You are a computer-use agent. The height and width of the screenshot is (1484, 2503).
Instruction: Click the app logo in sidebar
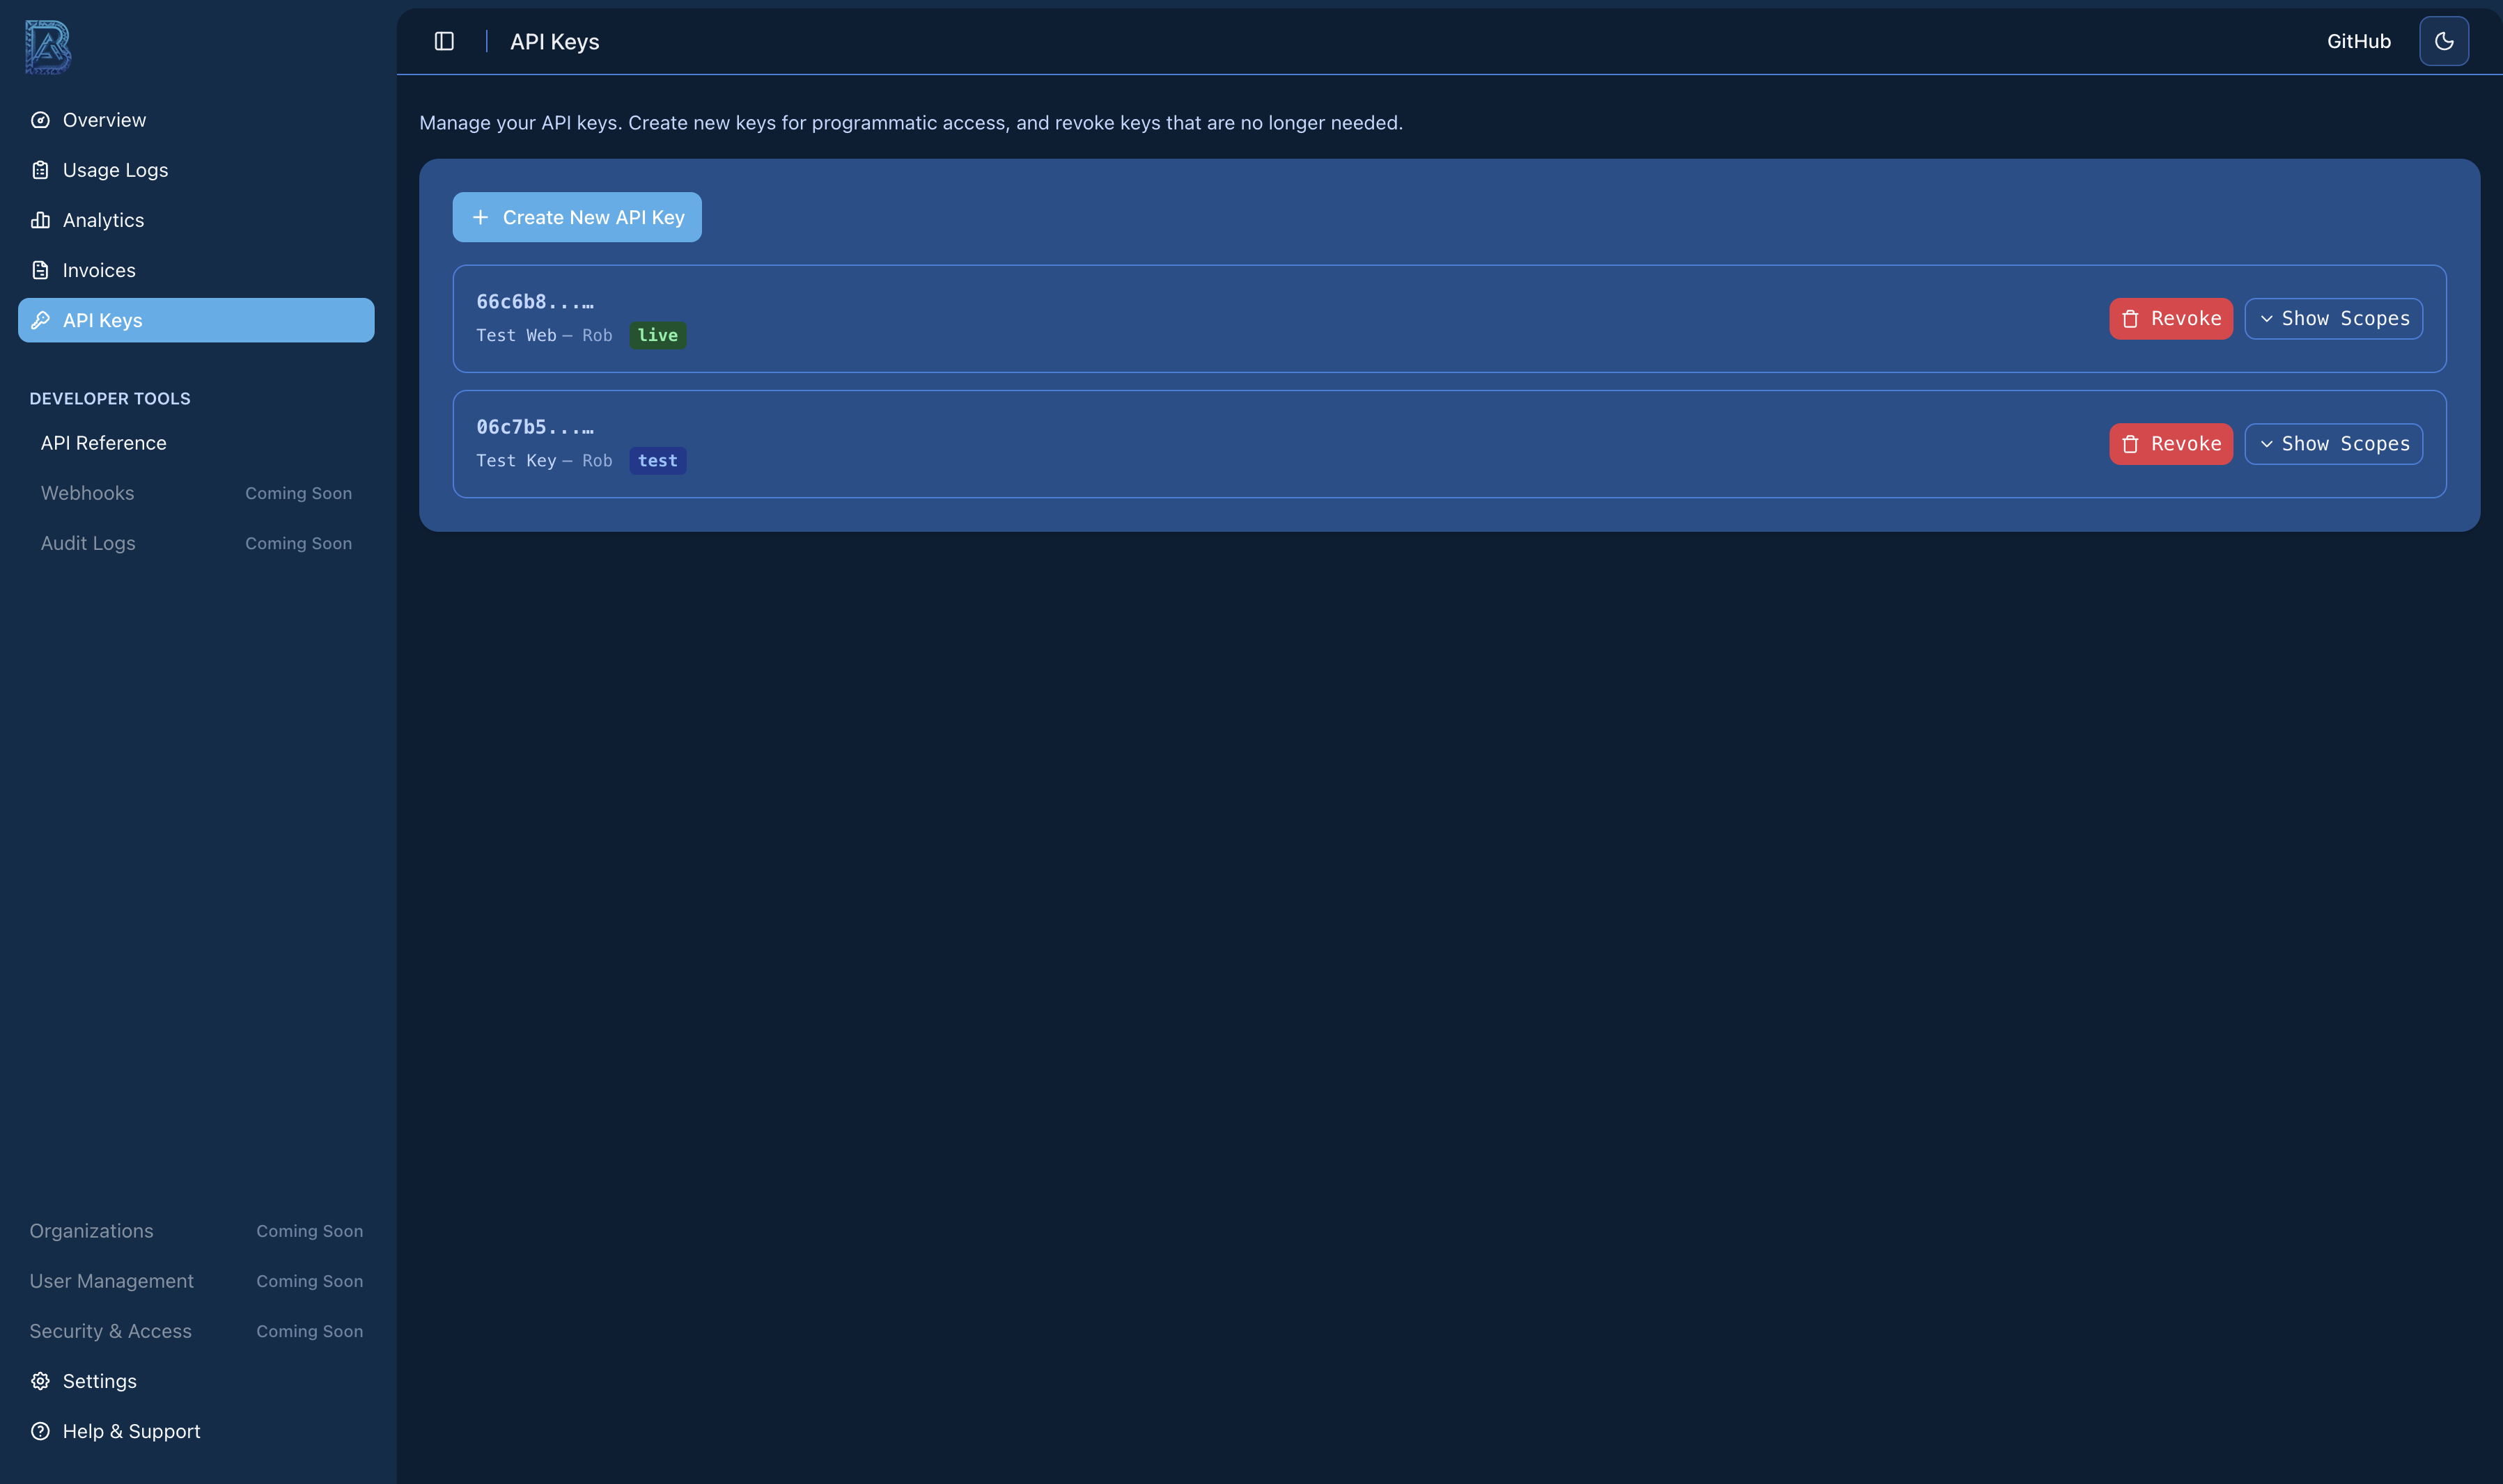point(47,46)
